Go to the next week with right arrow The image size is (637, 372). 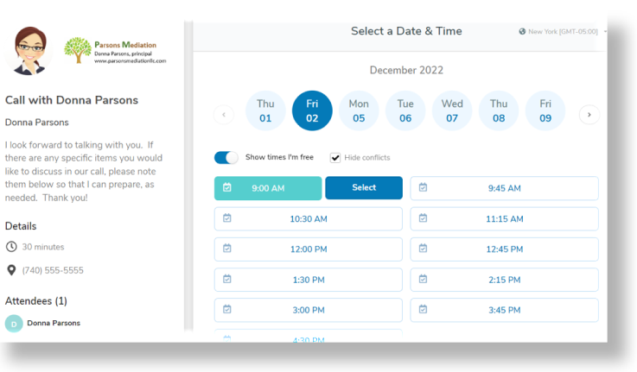[589, 114]
